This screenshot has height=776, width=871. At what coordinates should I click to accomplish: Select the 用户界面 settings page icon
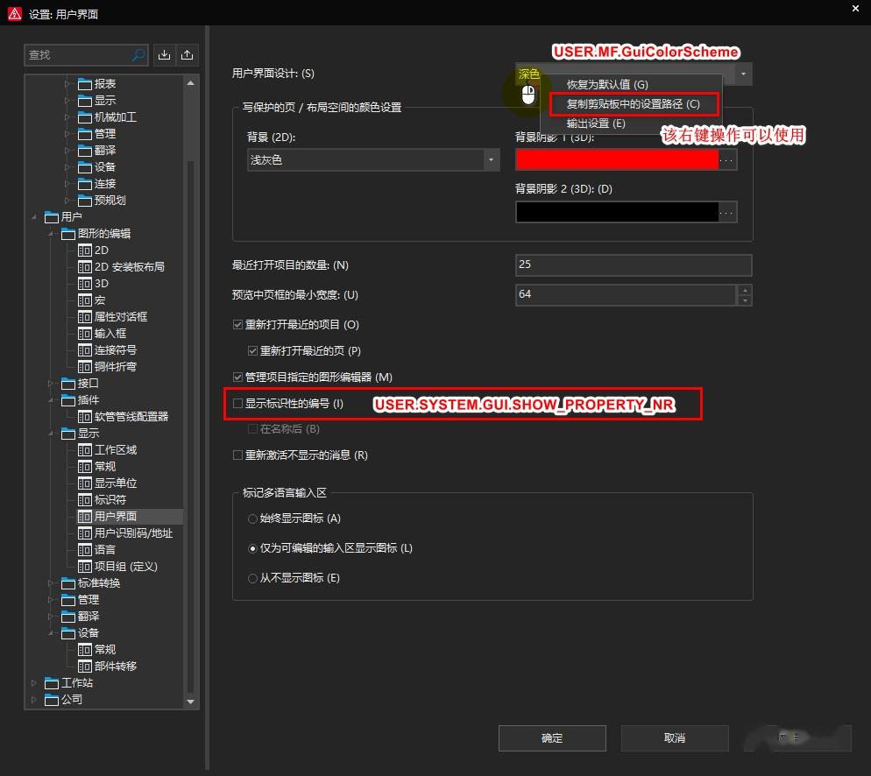tap(85, 516)
